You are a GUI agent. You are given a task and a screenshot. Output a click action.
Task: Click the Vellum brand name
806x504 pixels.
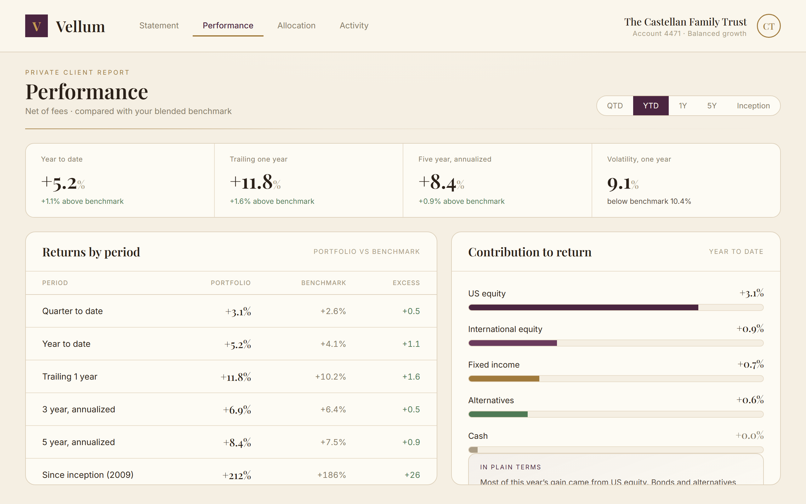(x=80, y=26)
